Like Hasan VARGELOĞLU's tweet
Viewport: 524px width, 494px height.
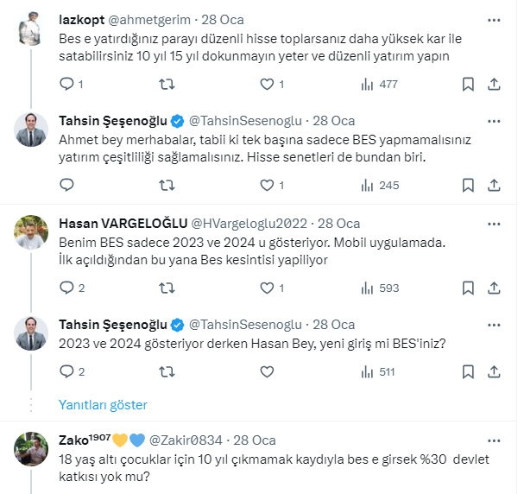[267, 288]
